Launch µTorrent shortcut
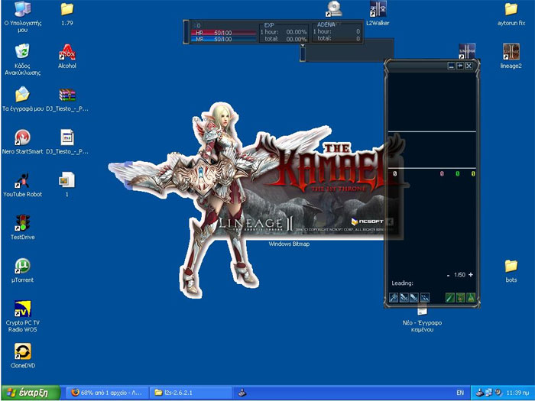 click(22, 270)
